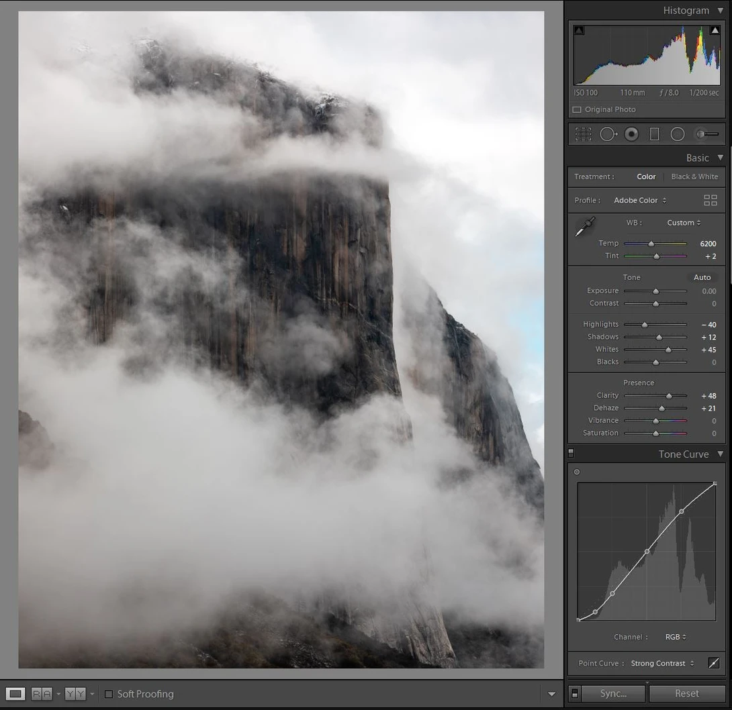
Task: Open the Before/After left-right options arrow
Action: (58, 694)
